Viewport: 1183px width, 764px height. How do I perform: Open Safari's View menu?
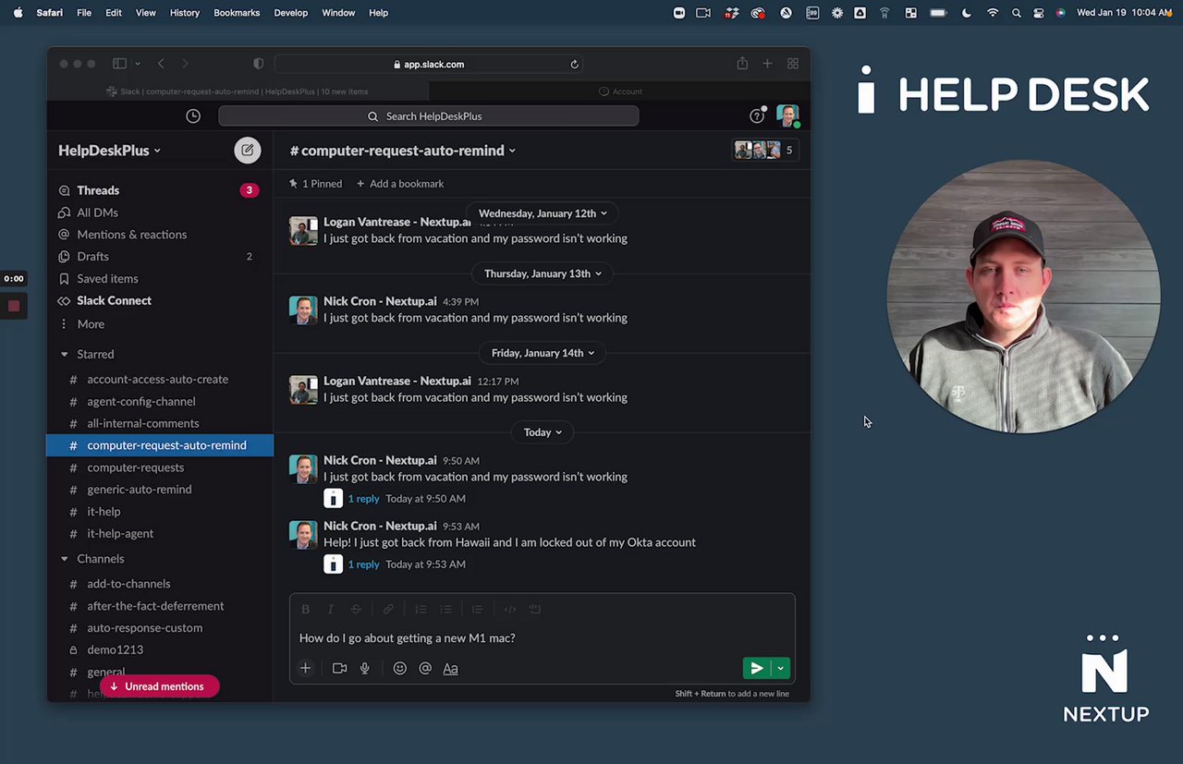(x=146, y=13)
